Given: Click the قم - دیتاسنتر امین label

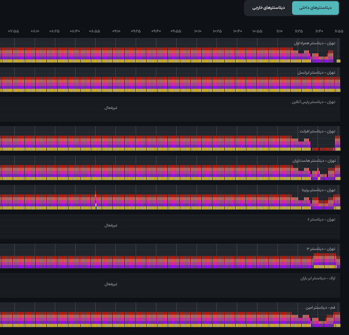Looking at the screenshot, I should coord(320,308).
